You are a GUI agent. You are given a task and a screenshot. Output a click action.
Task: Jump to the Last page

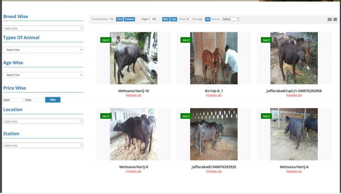173,19
